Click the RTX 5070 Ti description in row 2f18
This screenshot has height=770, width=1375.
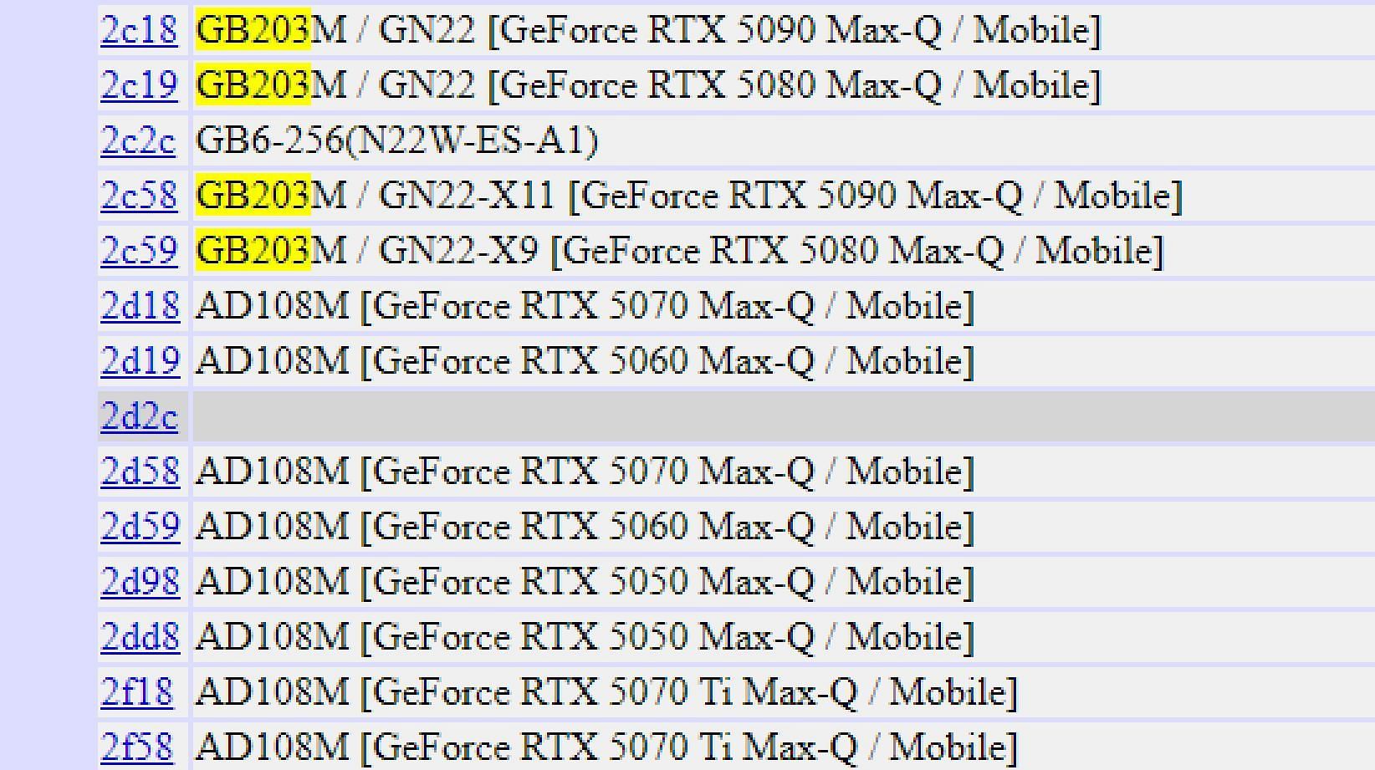click(606, 693)
